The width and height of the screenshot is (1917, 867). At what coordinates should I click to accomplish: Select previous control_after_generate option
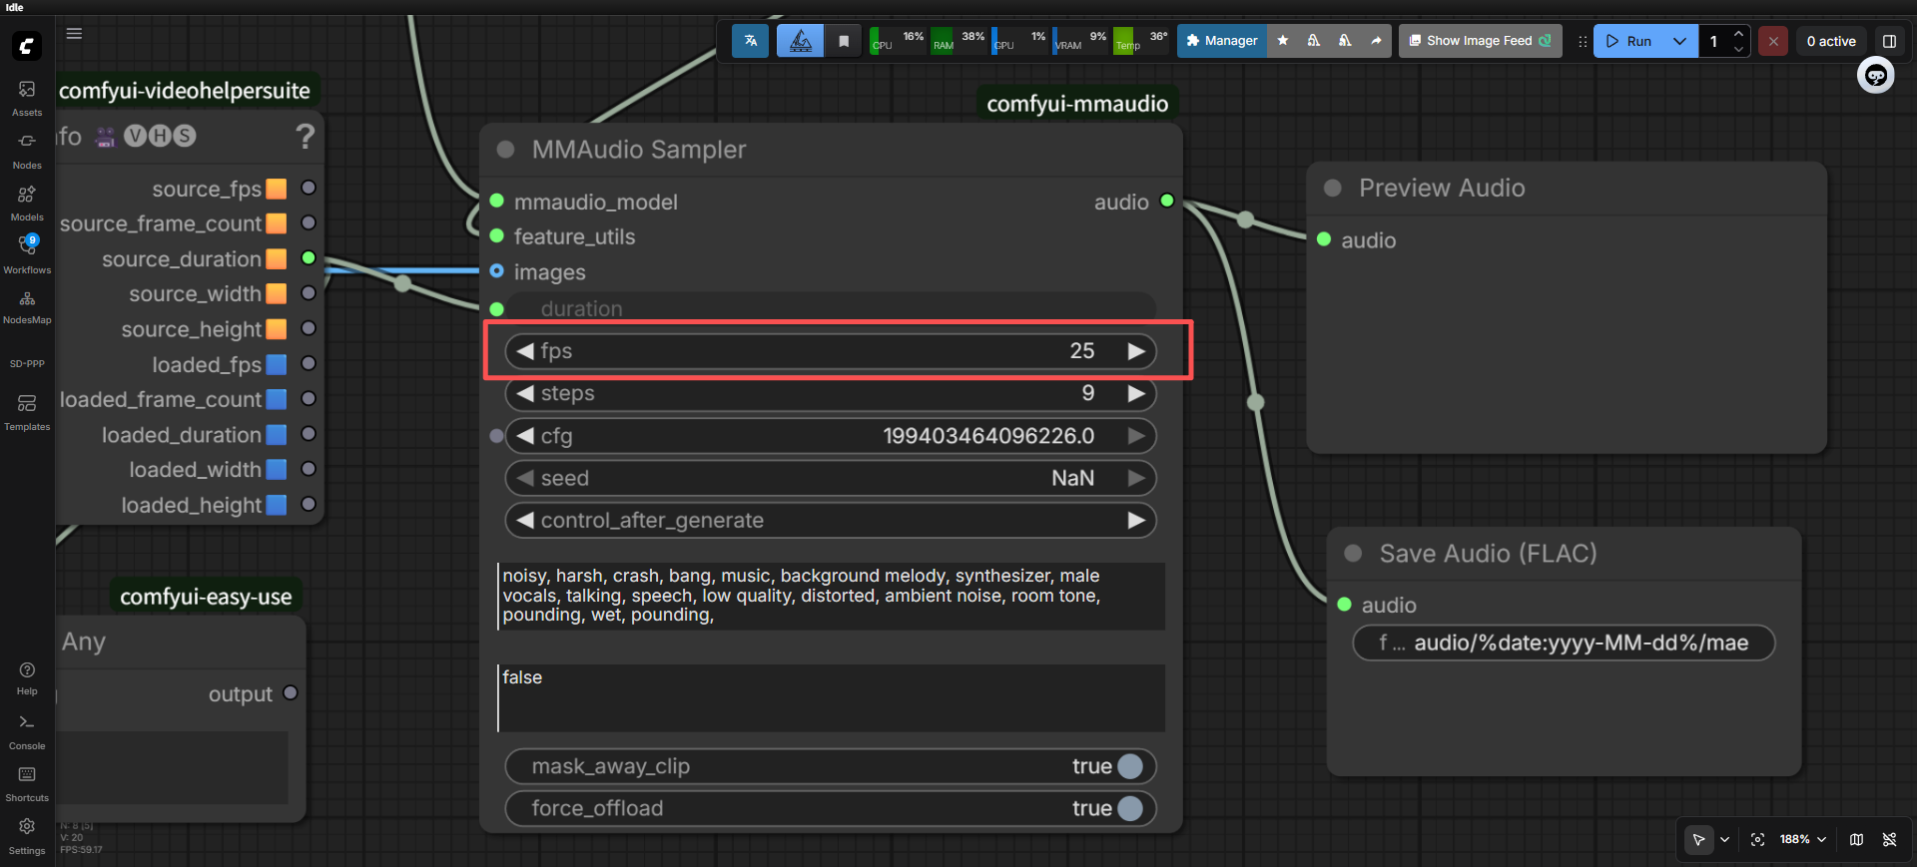[525, 520]
